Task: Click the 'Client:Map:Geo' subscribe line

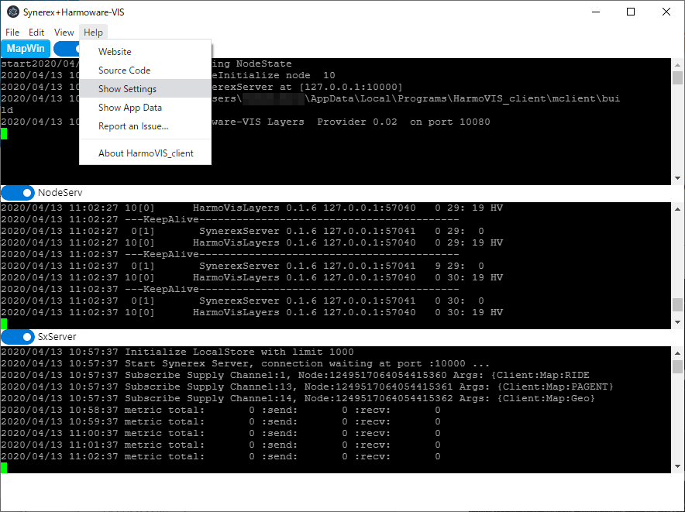Action: (298, 398)
